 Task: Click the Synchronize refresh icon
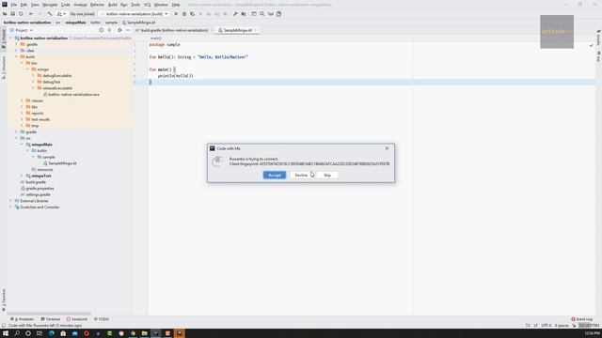tap(21, 14)
